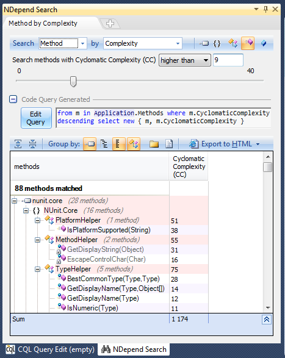Open the Complexity criterion dropdown
The width and height of the screenshot is (285, 358).
point(178,43)
